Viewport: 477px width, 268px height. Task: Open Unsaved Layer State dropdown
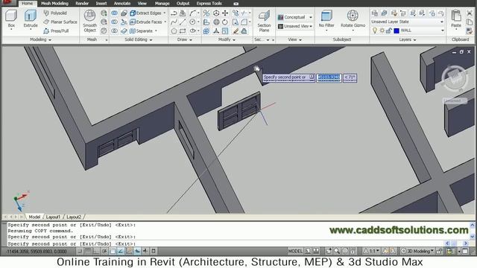click(x=407, y=22)
